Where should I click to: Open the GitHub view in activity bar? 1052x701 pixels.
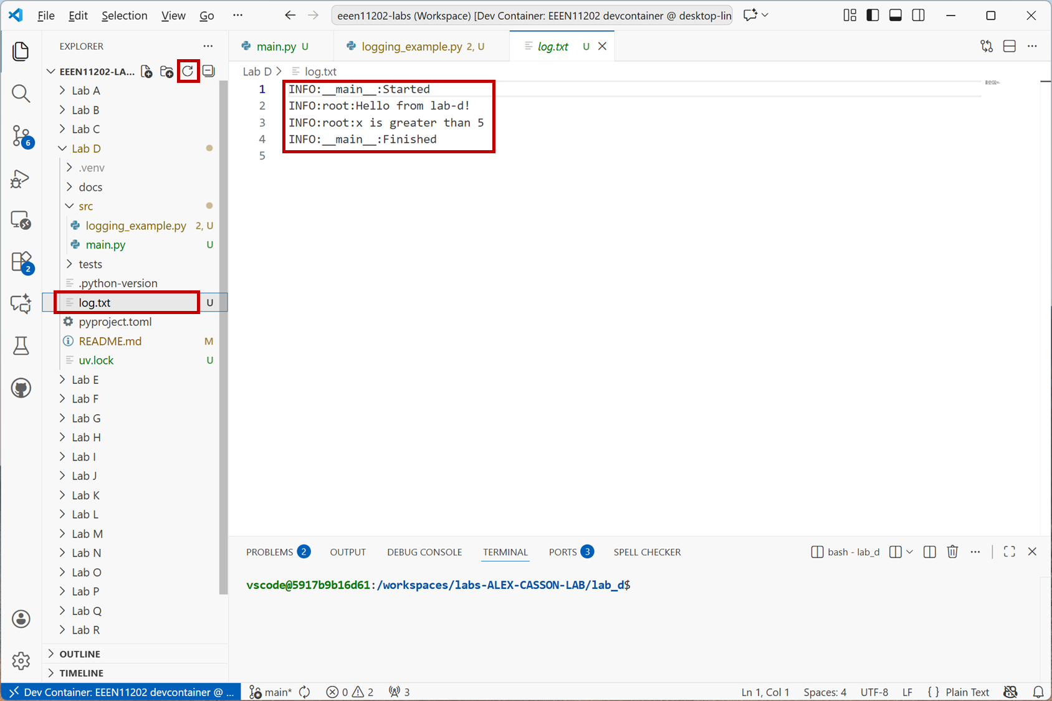pyautogui.click(x=21, y=388)
